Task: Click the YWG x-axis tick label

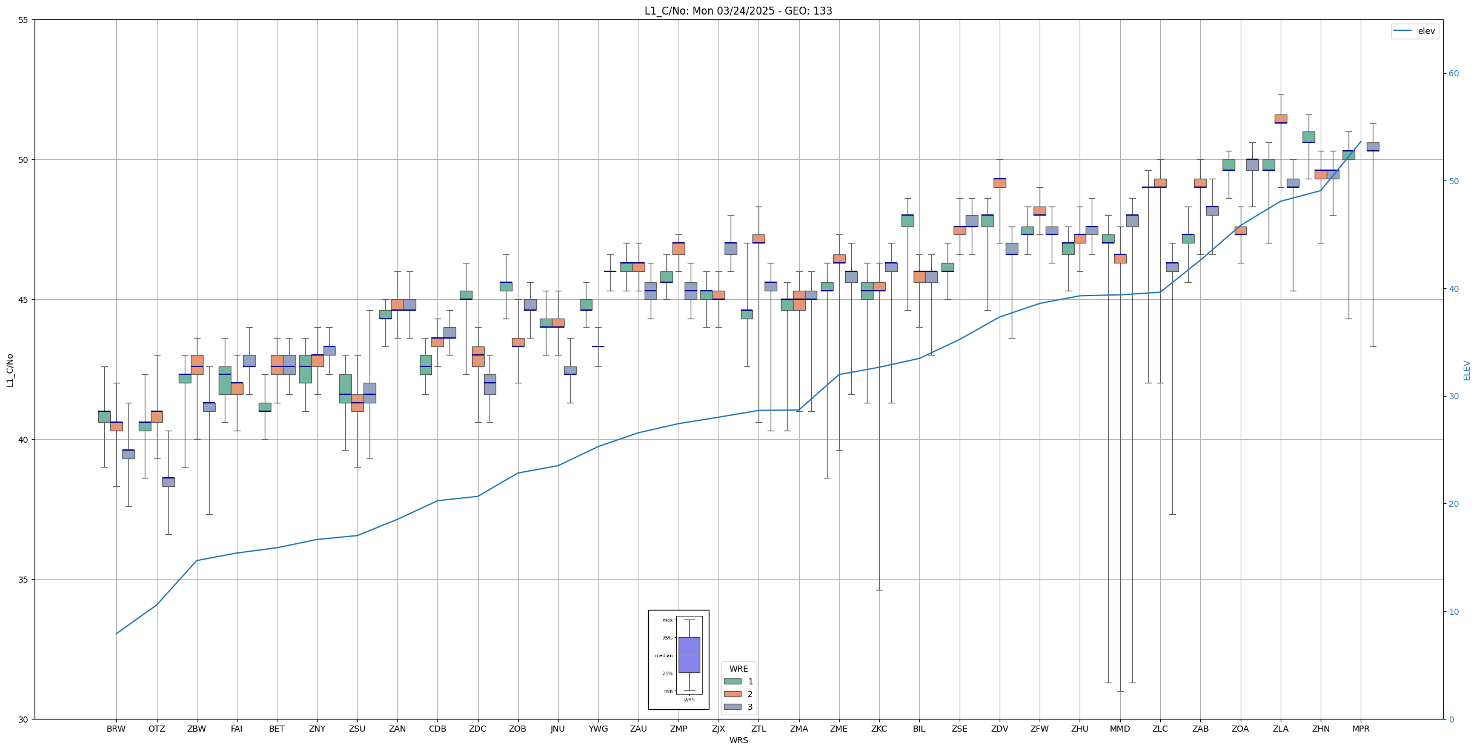Action: (x=598, y=729)
